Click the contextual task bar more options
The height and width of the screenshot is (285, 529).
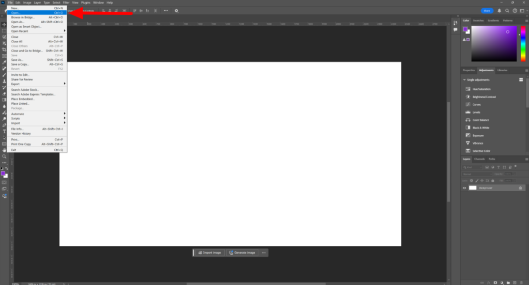(x=264, y=252)
